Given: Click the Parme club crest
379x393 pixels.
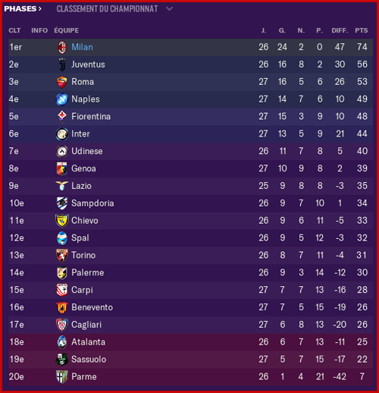Looking at the screenshot, I should [x=62, y=377].
